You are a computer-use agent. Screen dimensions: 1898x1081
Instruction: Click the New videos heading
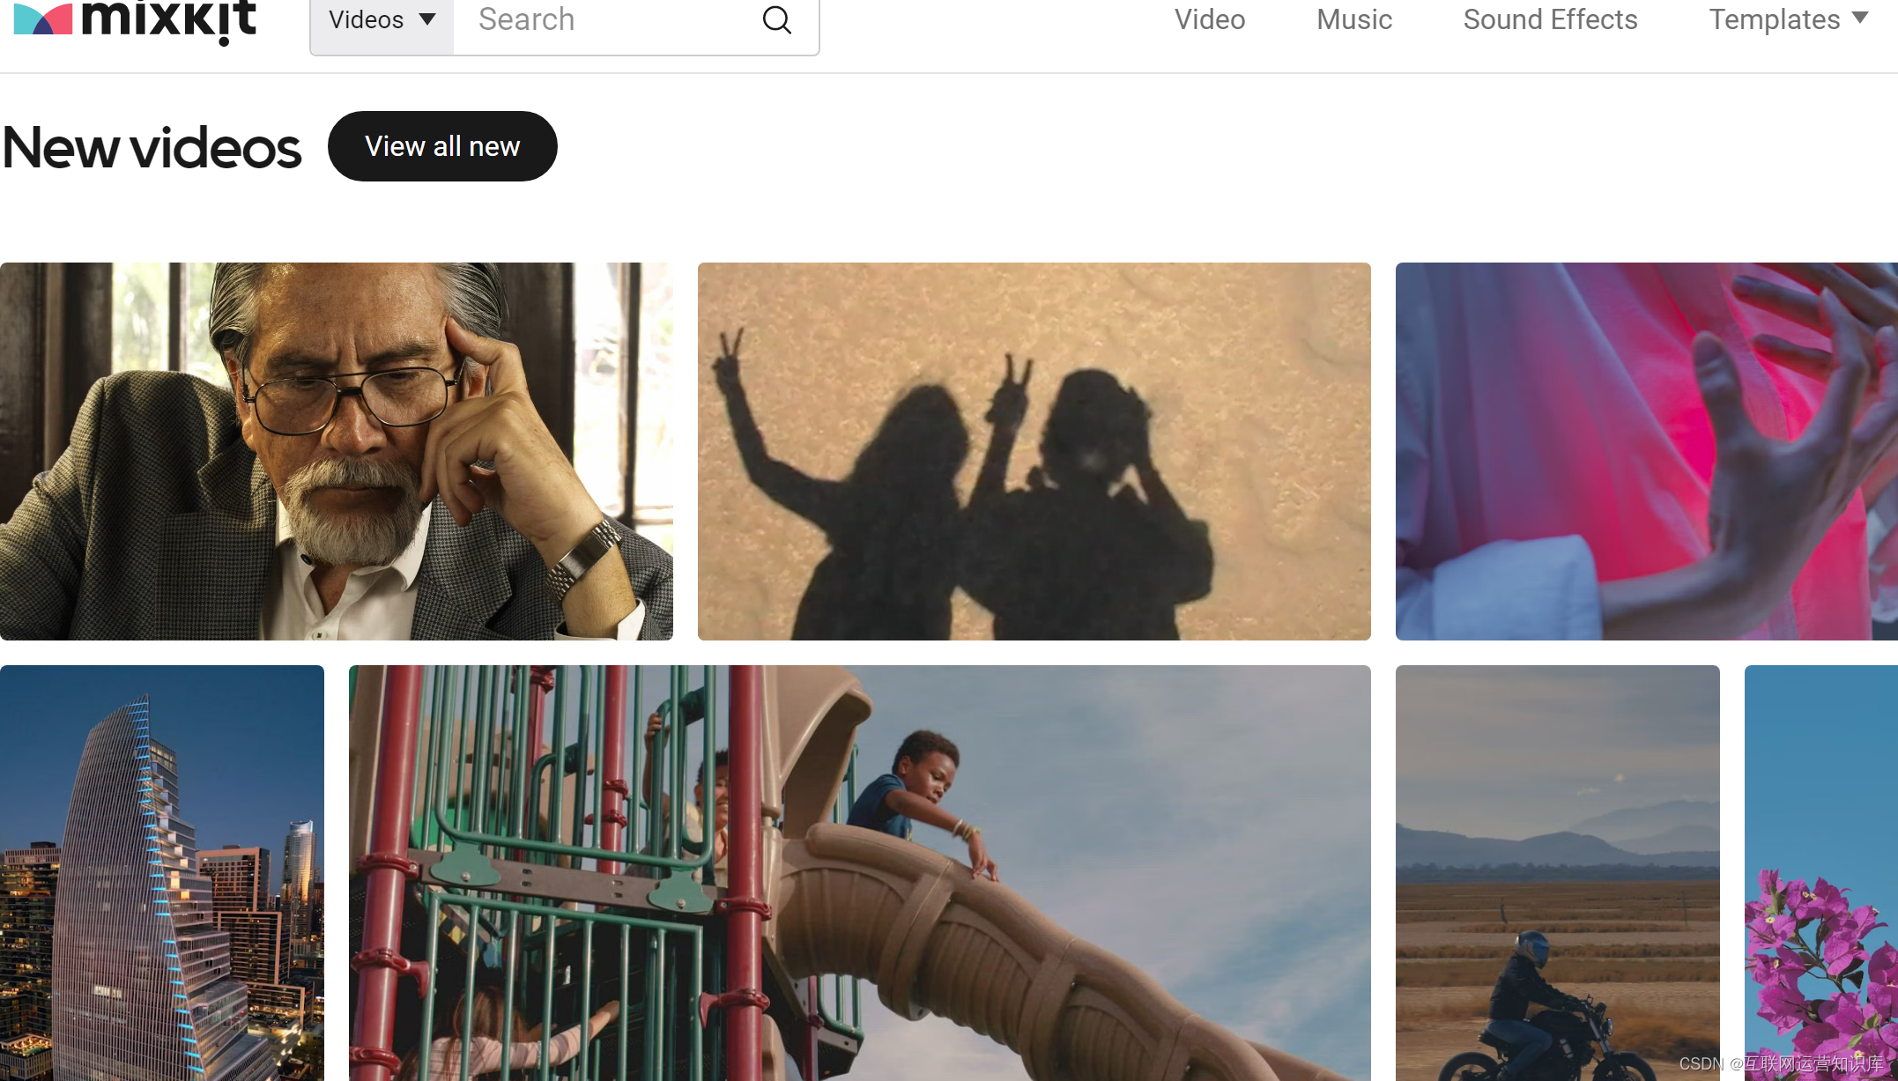pyautogui.click(x=152, y=147)
